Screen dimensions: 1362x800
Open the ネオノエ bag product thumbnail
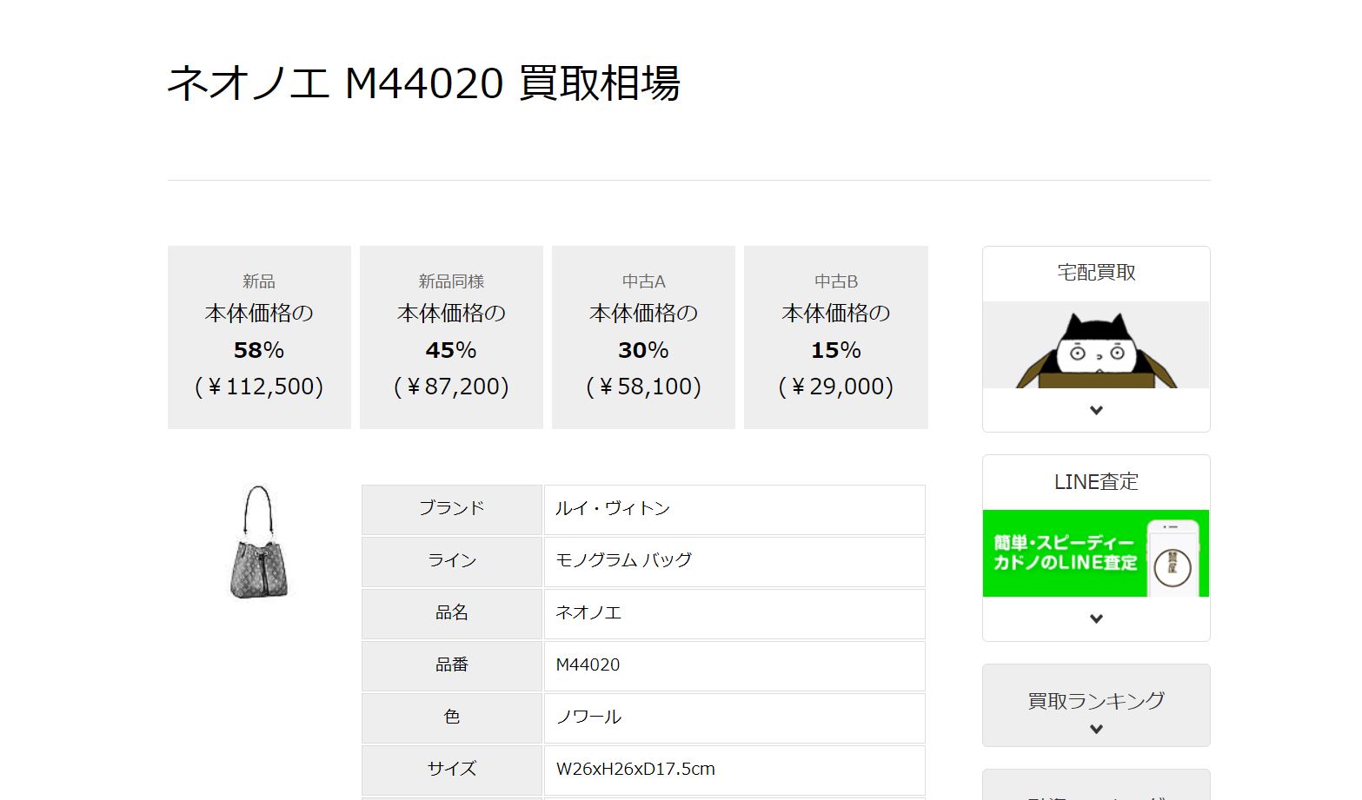pyautogui.click(x=259, y=542)
